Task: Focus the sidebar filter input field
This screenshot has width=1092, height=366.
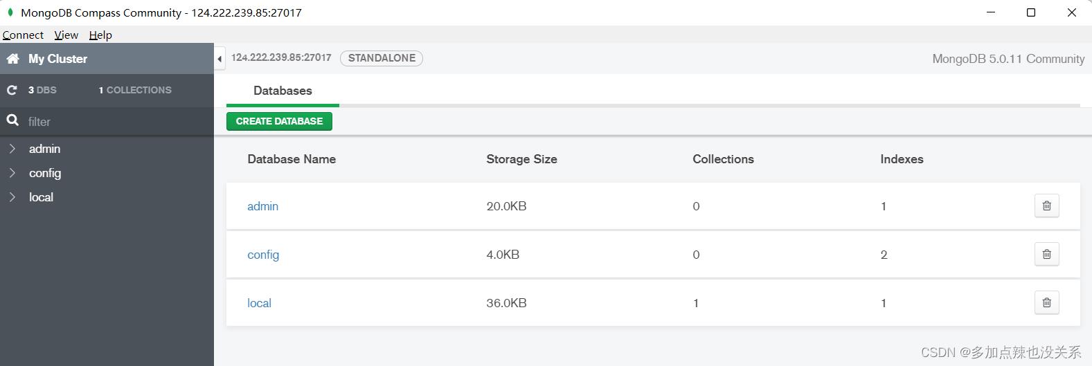Action: click(114, 122)
